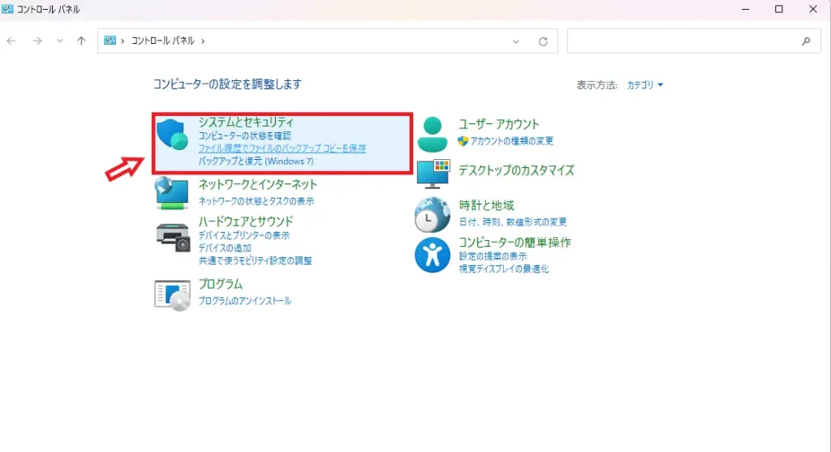Open プログラム heading link
The width and height of the screenshot is (831, 452).
point(221,284)
